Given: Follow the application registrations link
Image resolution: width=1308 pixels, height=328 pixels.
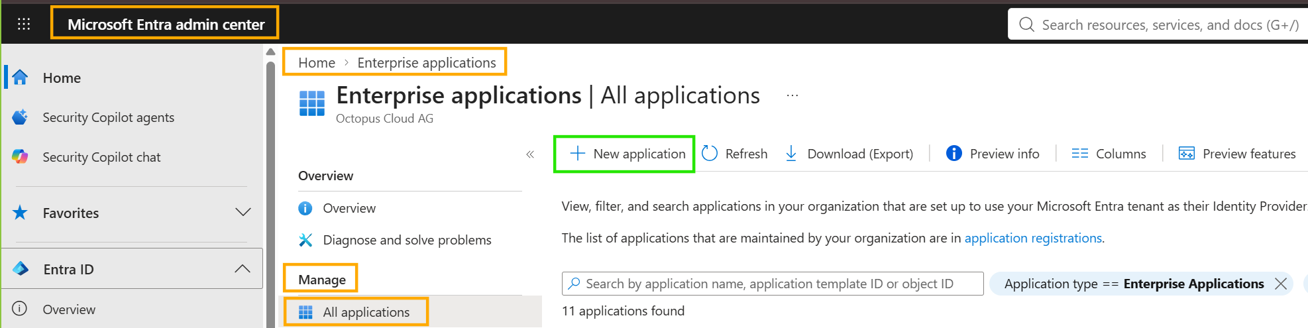Looking at the screenshot, I should 1033,238.
